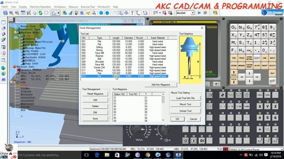This screenshot has width=284, height=159.
Task: Click the left arrow cursor key
Action: [x=241, y=77]
